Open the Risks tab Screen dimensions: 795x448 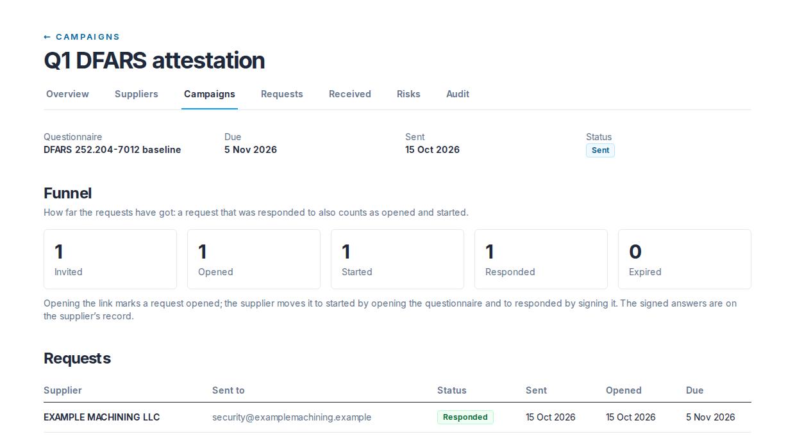point(408,94)
